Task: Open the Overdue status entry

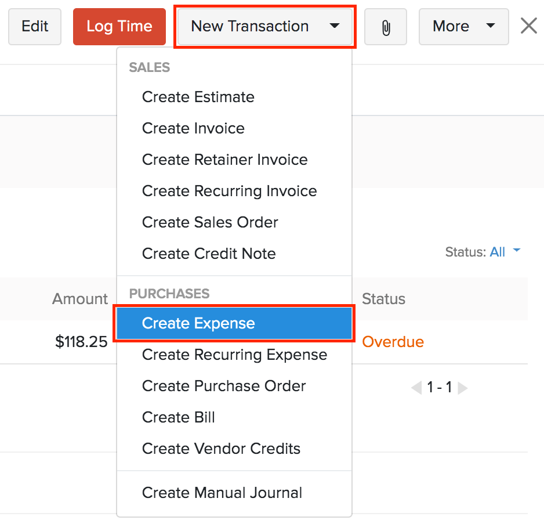Action: point(393,342)
